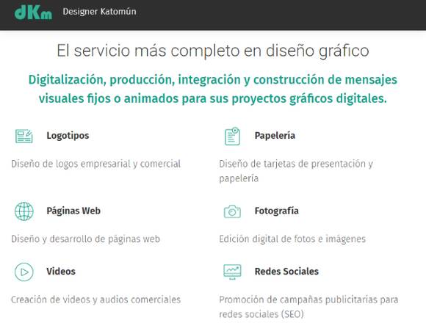Screen dimensions: 426x323
Task: Click the Fotografía heading
Action: [x=277, y=211]
